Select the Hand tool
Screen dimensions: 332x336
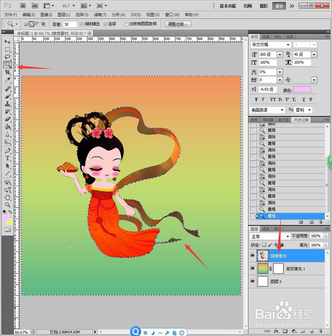click(x=8, y=197)
